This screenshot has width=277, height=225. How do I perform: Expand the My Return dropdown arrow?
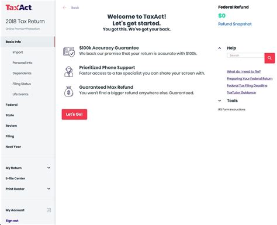point(49,168)
